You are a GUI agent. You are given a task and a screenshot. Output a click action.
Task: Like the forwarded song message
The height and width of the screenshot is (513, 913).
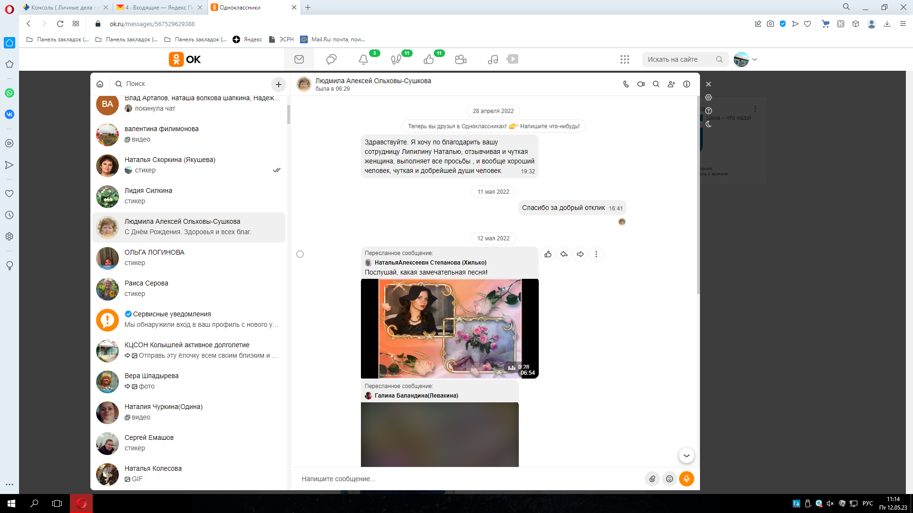[548, 254]
